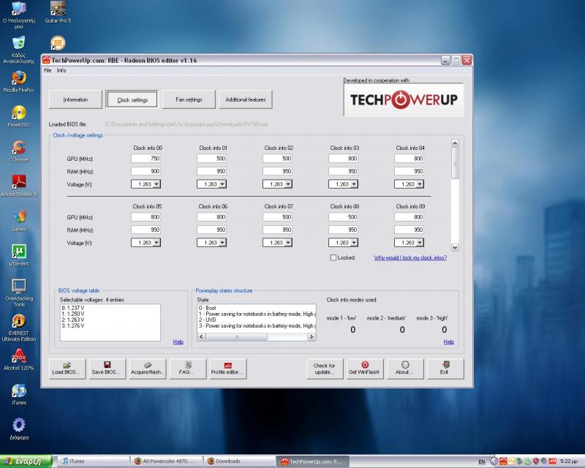
Task: Open the Recycle Bin desktop icon
Action: tap(19, 49)
